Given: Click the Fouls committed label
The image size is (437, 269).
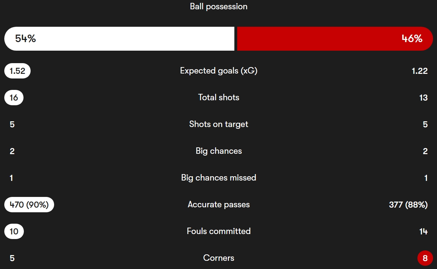Looking at the screenshot, I should click(x=219, y=231).
